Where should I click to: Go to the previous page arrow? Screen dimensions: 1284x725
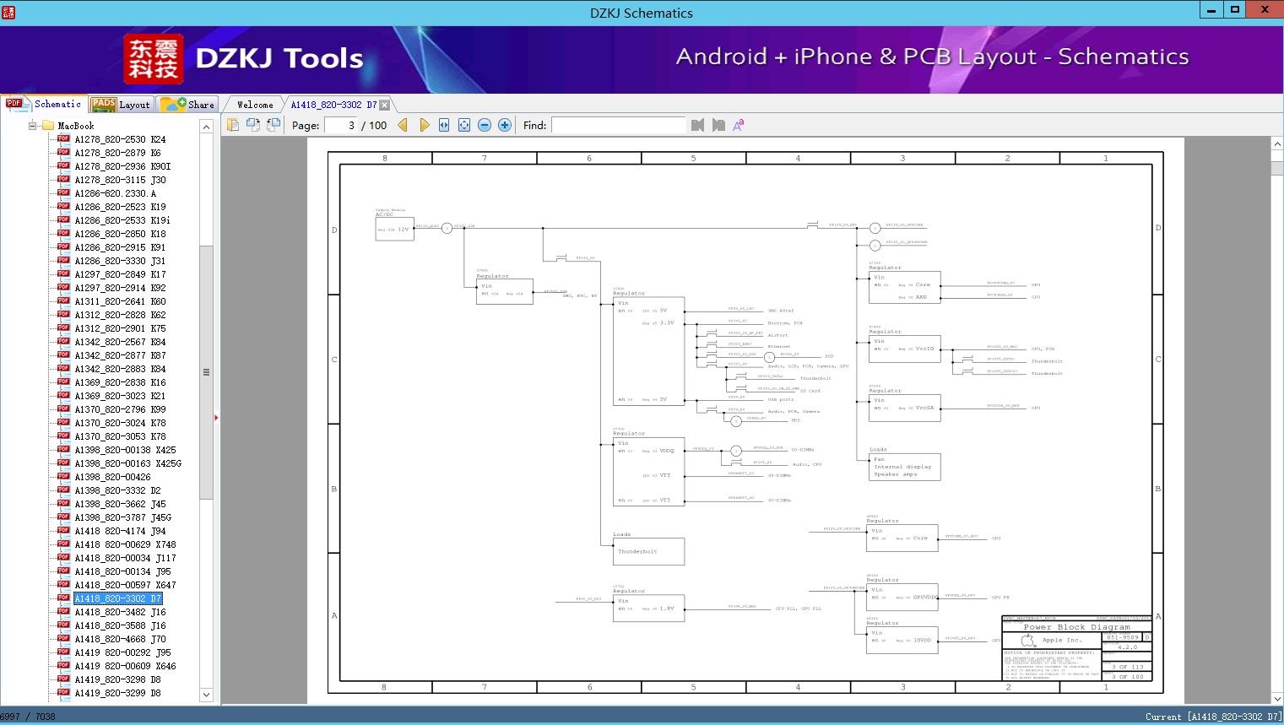click(x=403, y=125)
